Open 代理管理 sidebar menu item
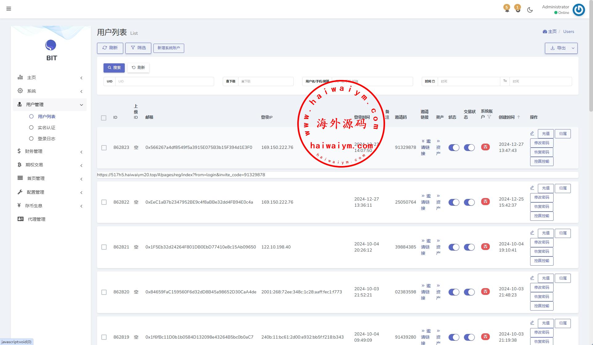This screenshot has height=345, width=593. coord(36,219)
